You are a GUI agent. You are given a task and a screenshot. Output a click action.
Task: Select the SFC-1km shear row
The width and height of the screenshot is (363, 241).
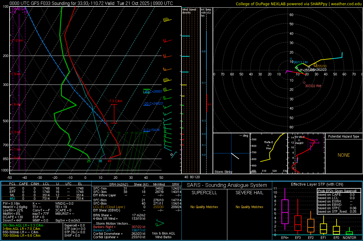tap(137, 188)
